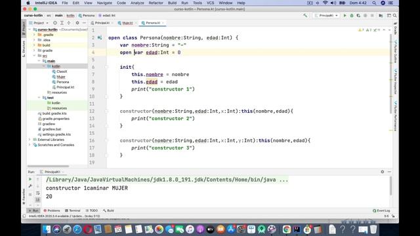This screenshot has width=420, height=236.
Task: Open IntelliJ IDEA icon in the Dock
Action: 297,229
